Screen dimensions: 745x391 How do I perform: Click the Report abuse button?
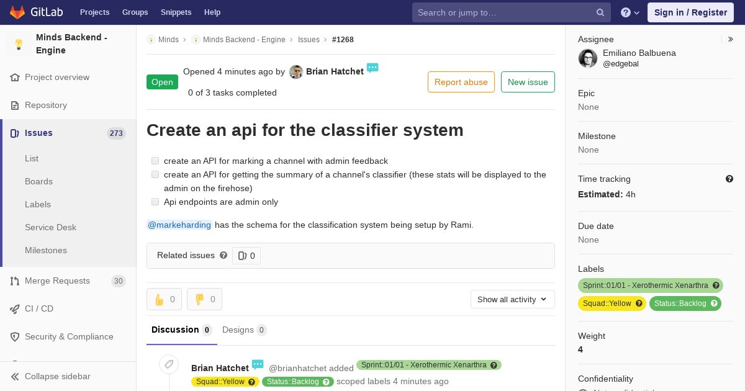point(461,82)
